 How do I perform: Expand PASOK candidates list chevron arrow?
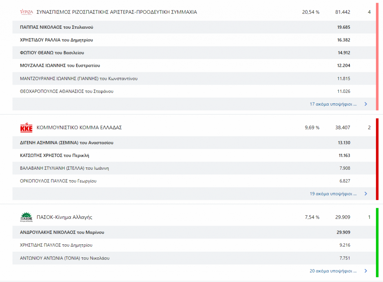pyautogui.click(x=366, y=271)
